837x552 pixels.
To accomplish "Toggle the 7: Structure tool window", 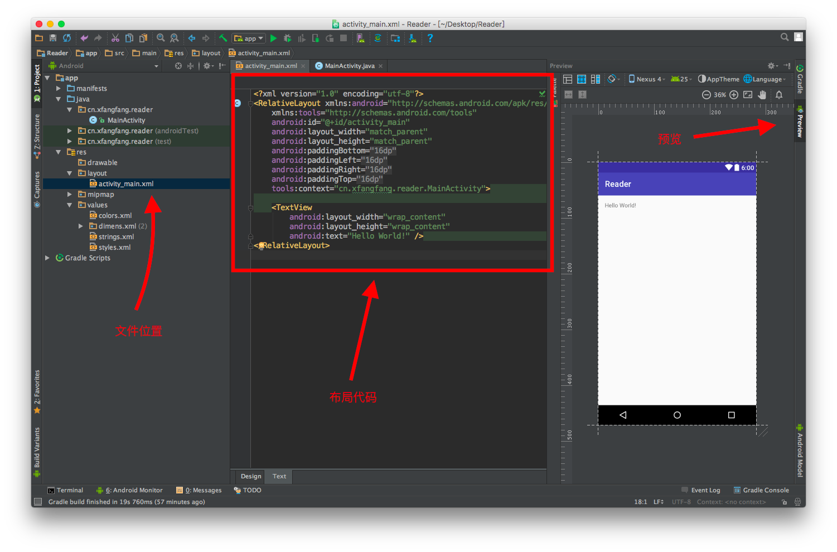I will pos(37,136).
